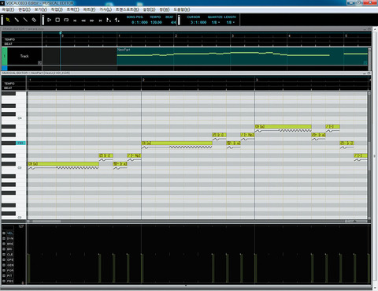
Task: Open the first menu in menu bar
Action: (x=8, y=9)
